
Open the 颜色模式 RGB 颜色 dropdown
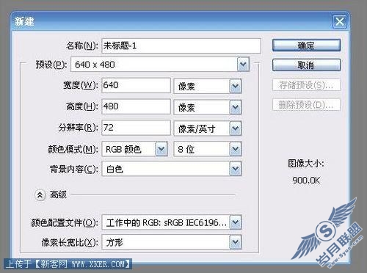pyautogui.click(x=135, y=149)
